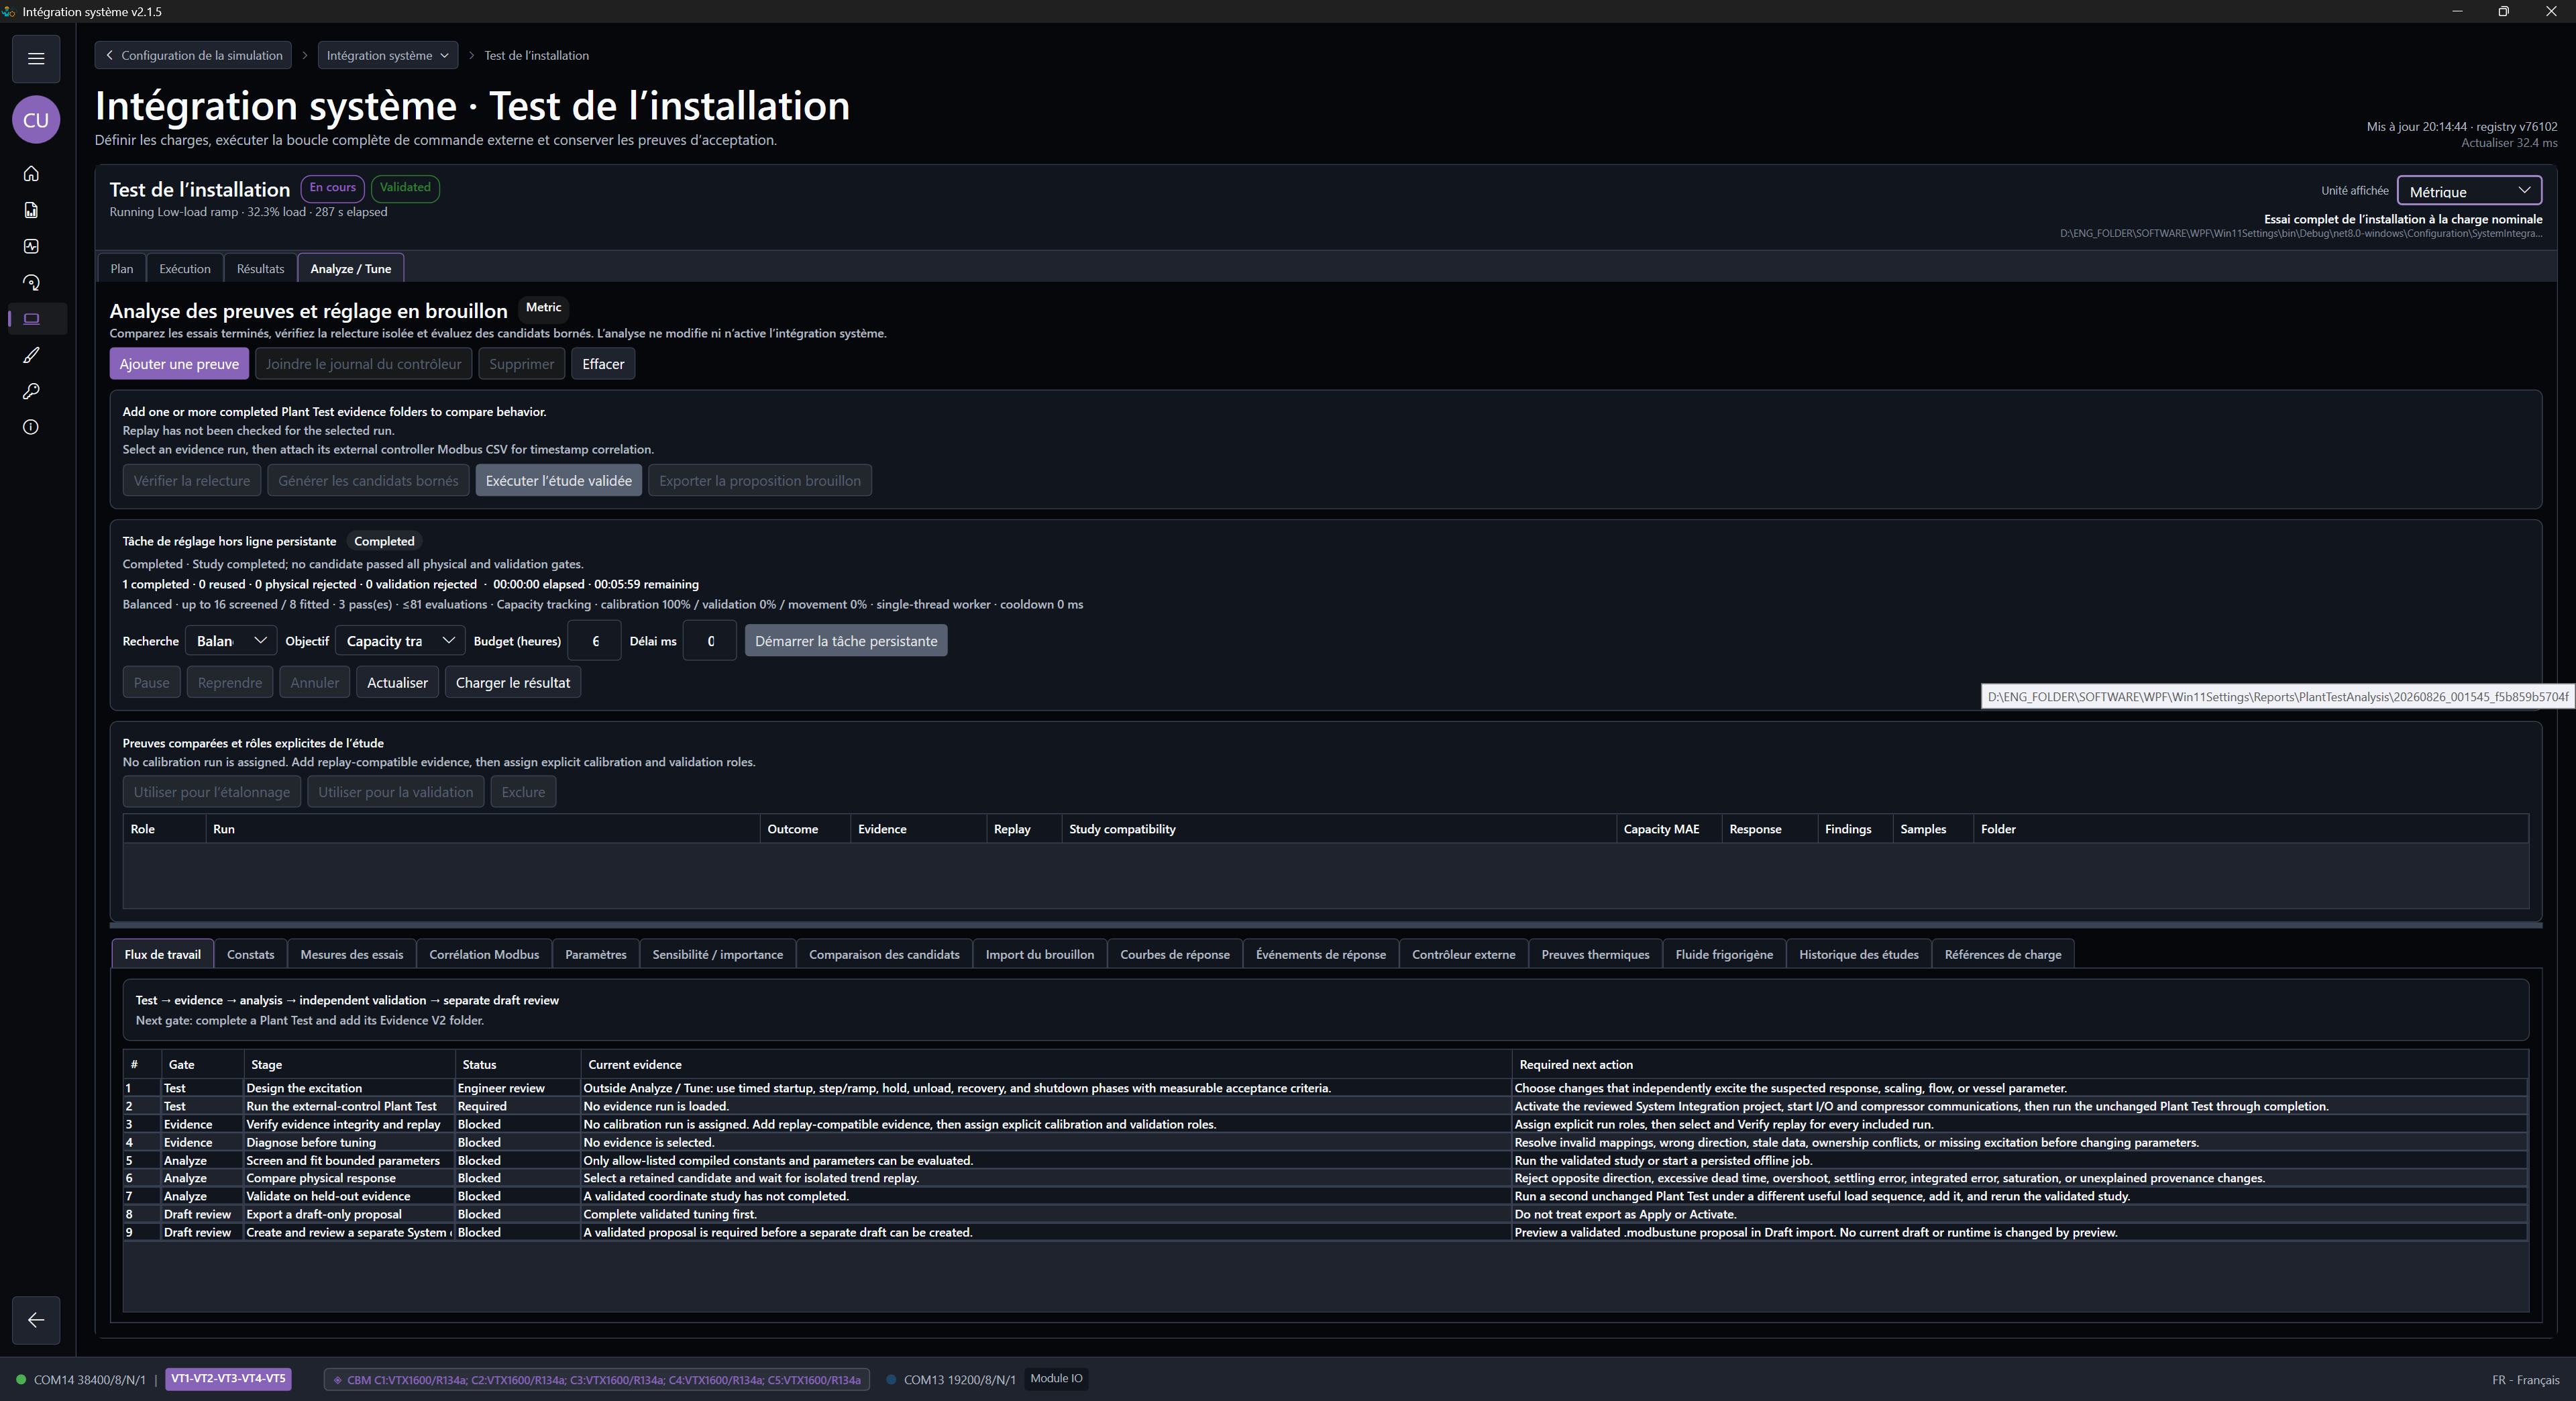Image resolution: width=2576 pixels, height=1401 pixels.
Task: Open the Unité affichée Métrique dropdown
Action: (2469, 191)
